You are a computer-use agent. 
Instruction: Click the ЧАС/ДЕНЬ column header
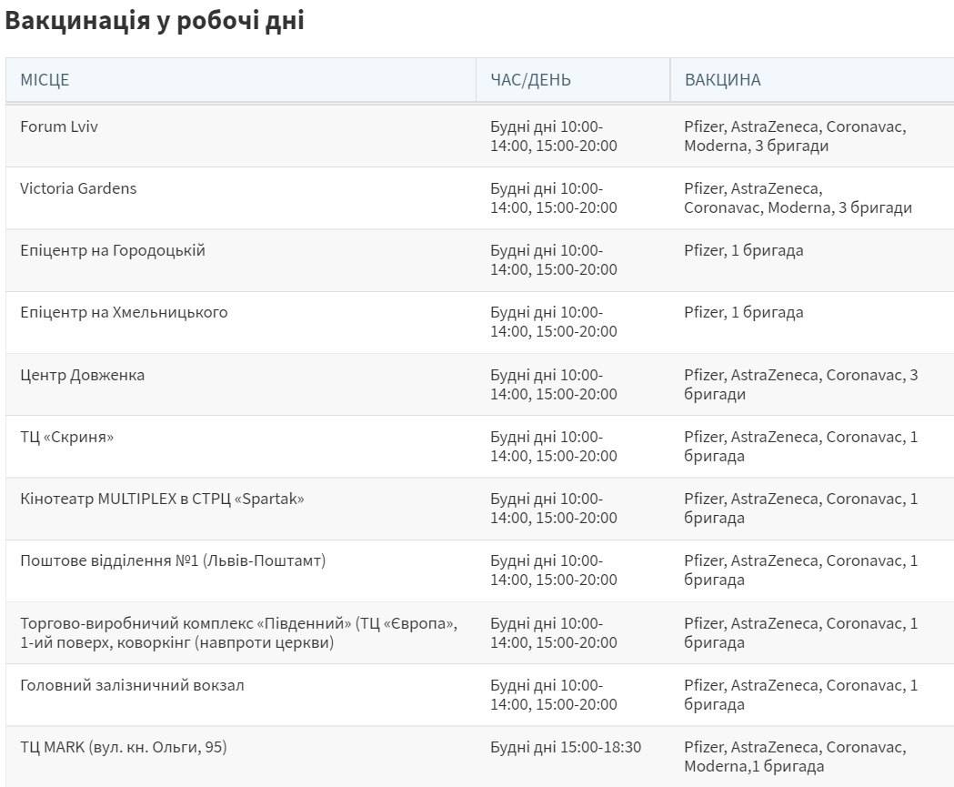point(530,80)
